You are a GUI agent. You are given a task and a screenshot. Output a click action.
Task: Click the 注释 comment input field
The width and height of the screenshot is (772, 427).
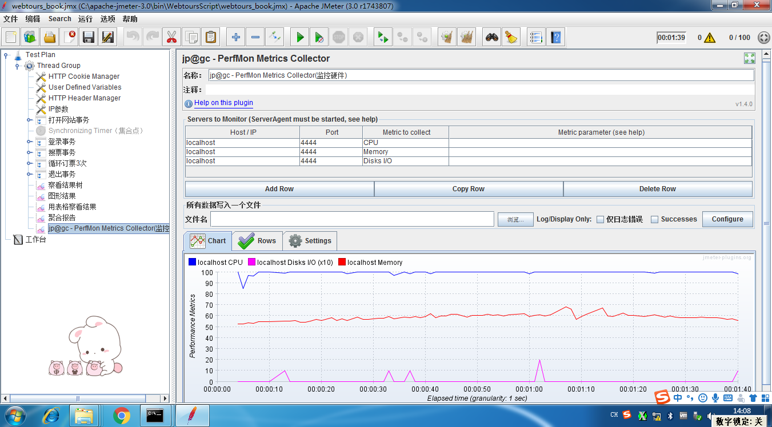[479, 90]
